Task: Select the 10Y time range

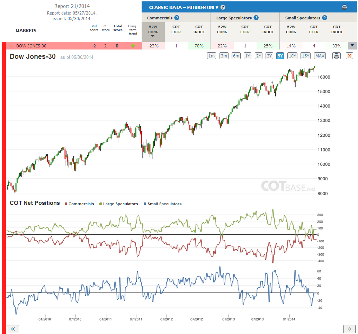Action: point(292,56)
